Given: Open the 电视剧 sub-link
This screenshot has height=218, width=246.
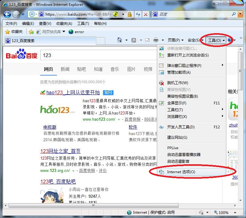Looking at the screenshot, I should (50, 127).
